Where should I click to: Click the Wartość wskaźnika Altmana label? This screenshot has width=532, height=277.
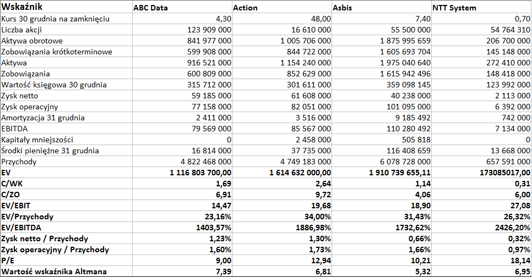point(54,272)
